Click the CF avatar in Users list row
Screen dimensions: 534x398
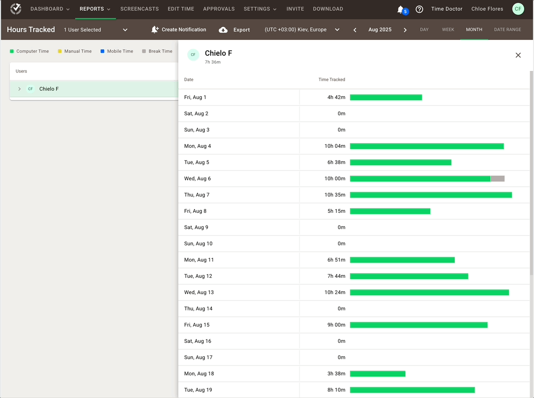(x=31, y=89)
